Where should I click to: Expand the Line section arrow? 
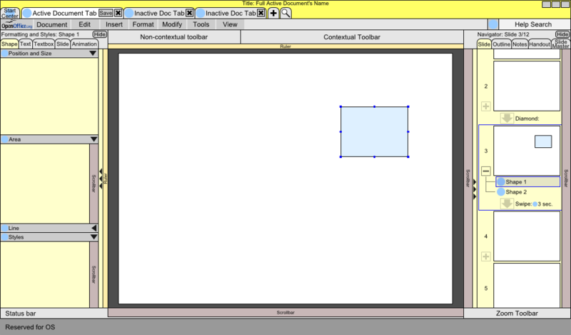coord(93,228)
